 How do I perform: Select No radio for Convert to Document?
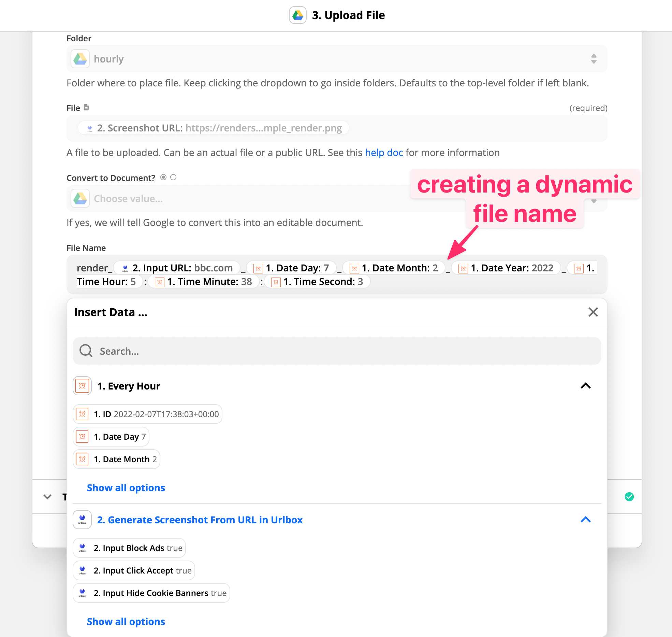pos(173,177)
